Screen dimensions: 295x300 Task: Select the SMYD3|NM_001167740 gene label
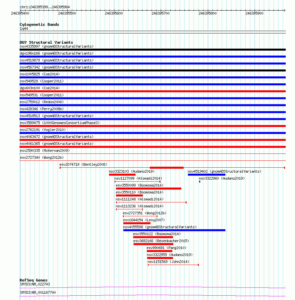click(38, 292)
